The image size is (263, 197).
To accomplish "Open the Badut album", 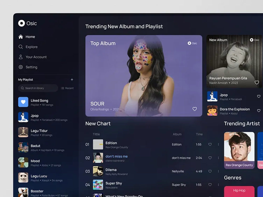I will tap(46, 147).
